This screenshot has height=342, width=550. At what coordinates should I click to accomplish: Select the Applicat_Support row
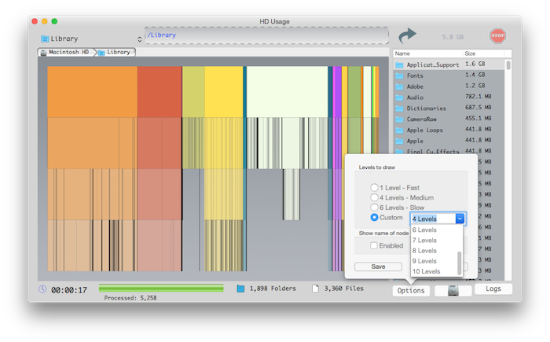(449, 64)
